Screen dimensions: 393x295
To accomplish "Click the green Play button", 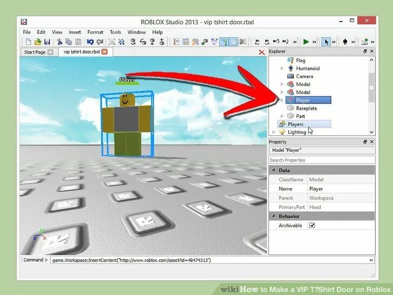I will 306,42.
